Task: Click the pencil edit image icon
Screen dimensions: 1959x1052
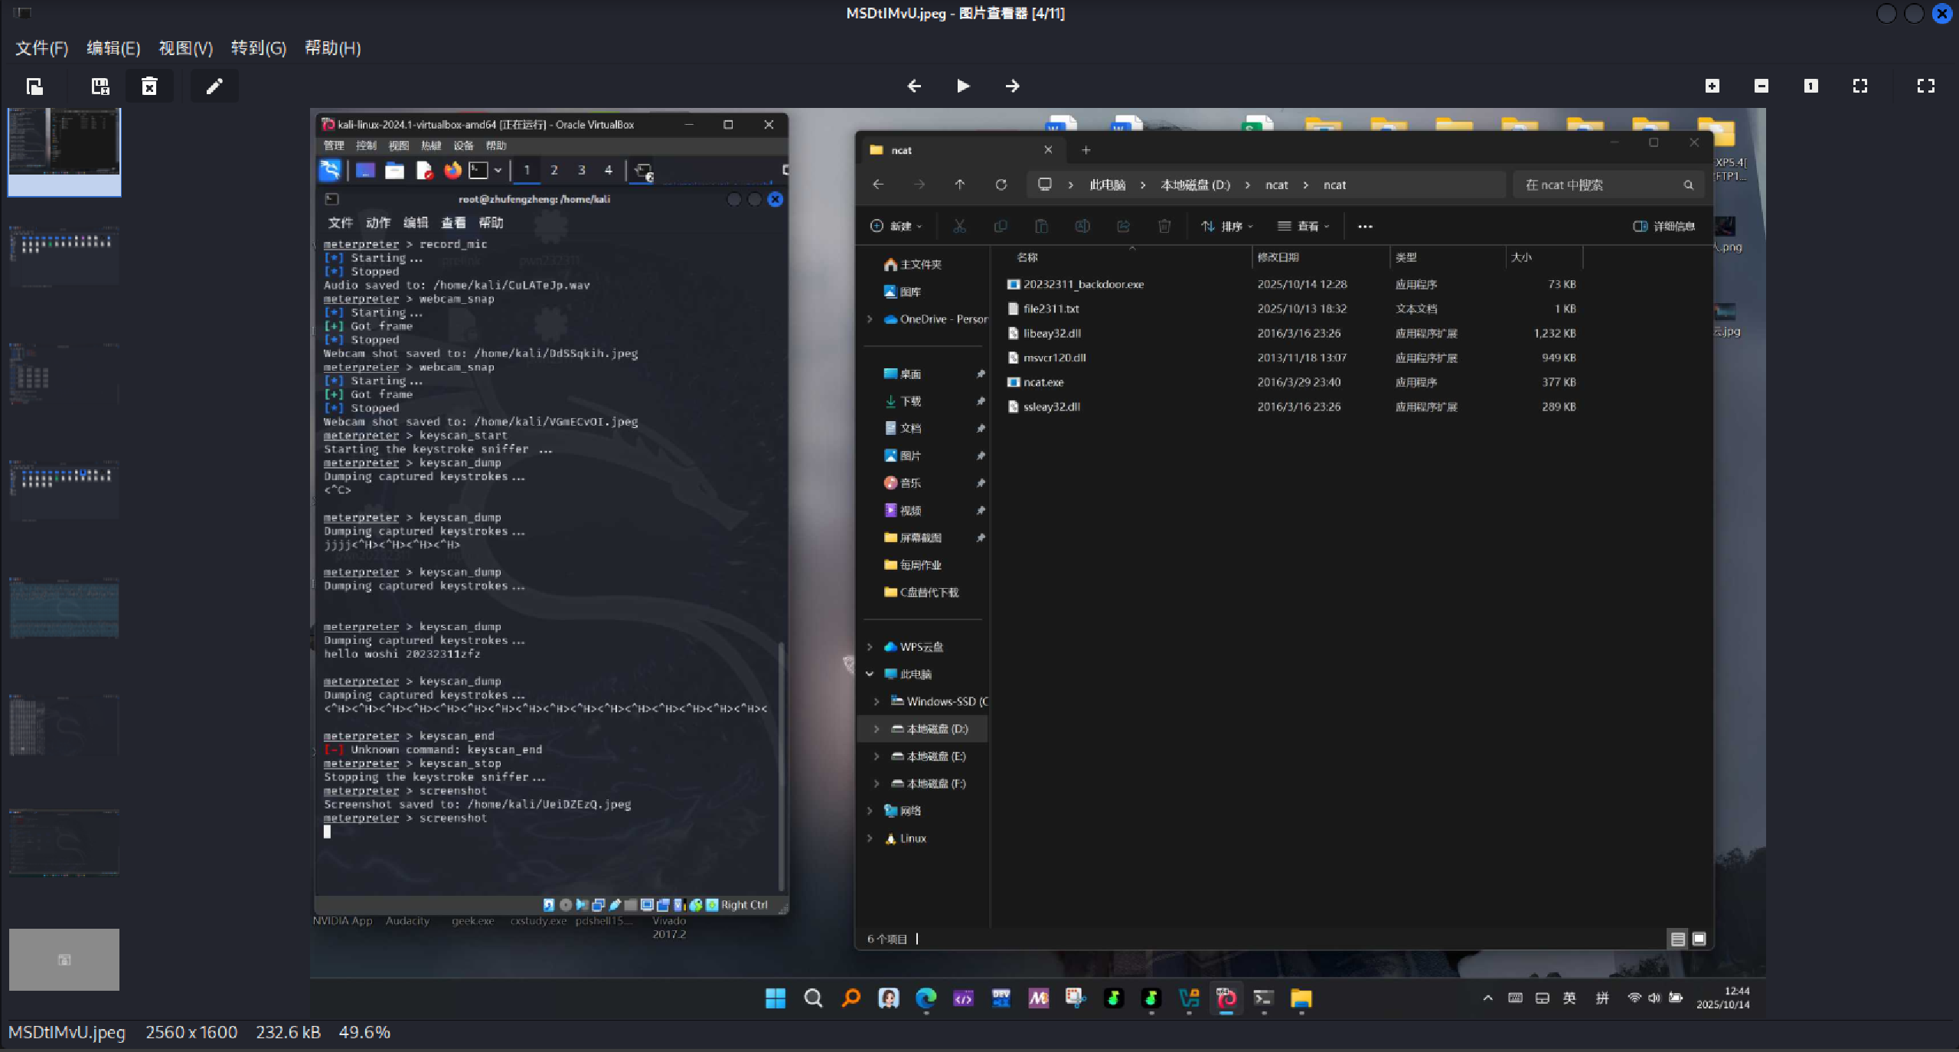Action: [x=214, y=87]
